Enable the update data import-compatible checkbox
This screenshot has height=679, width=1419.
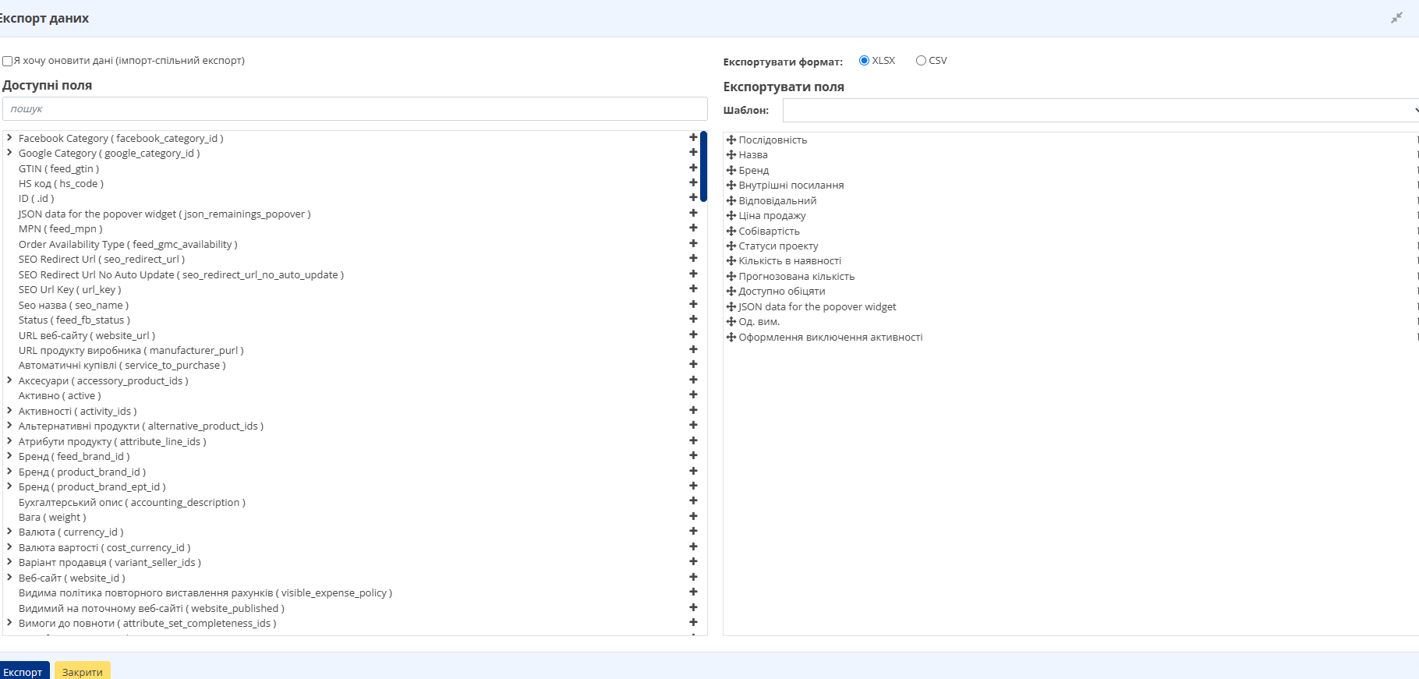coord(7,61)
